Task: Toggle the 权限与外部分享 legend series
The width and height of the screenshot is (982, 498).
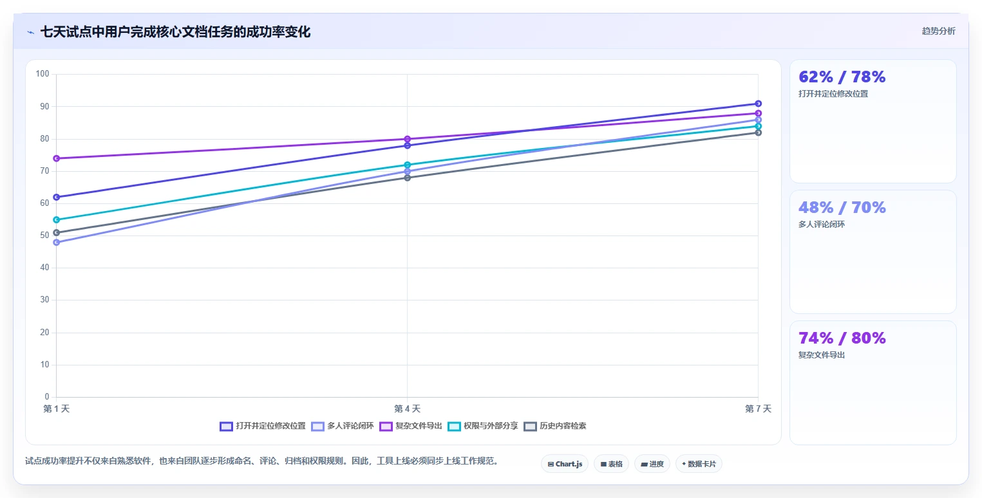Action: coord(483,426)
